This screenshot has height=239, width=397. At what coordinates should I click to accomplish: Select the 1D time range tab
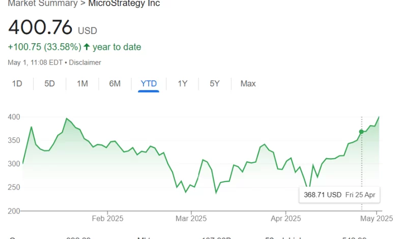click(x=17, y=83)
